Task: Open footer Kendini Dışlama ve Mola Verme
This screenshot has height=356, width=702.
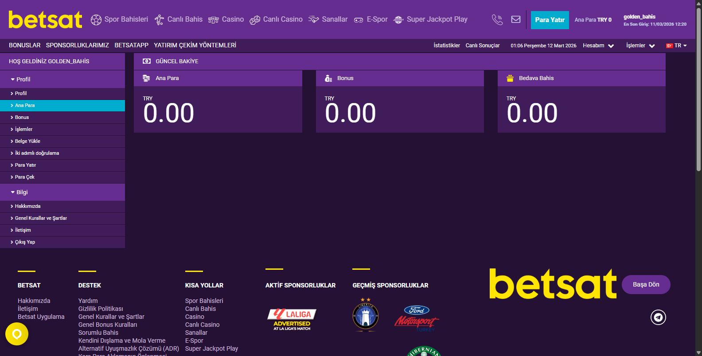Action: (x=122, y=341)
